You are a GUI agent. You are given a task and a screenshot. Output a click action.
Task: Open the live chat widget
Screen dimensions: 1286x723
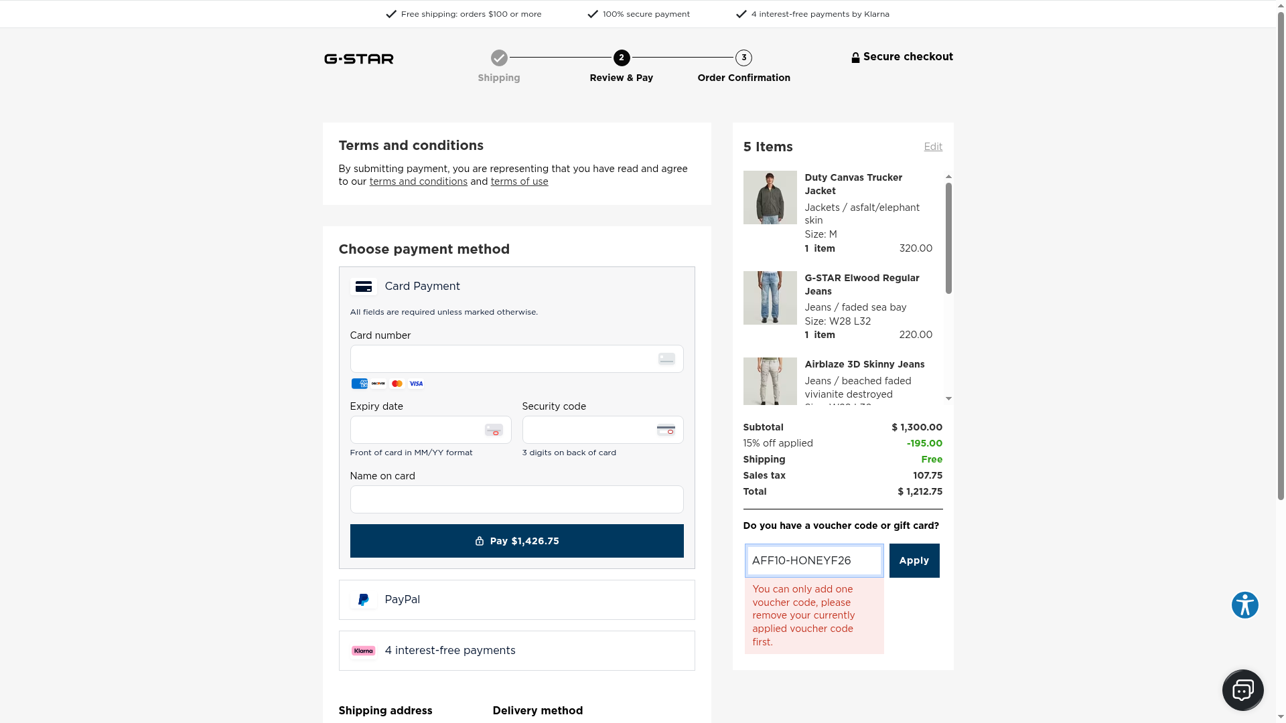(x=1242, y=690)
